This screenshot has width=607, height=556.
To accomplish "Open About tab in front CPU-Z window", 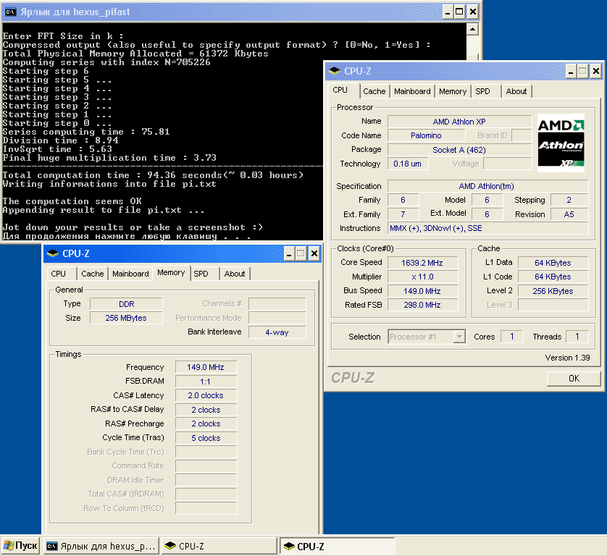I will (x=516, y=91).
